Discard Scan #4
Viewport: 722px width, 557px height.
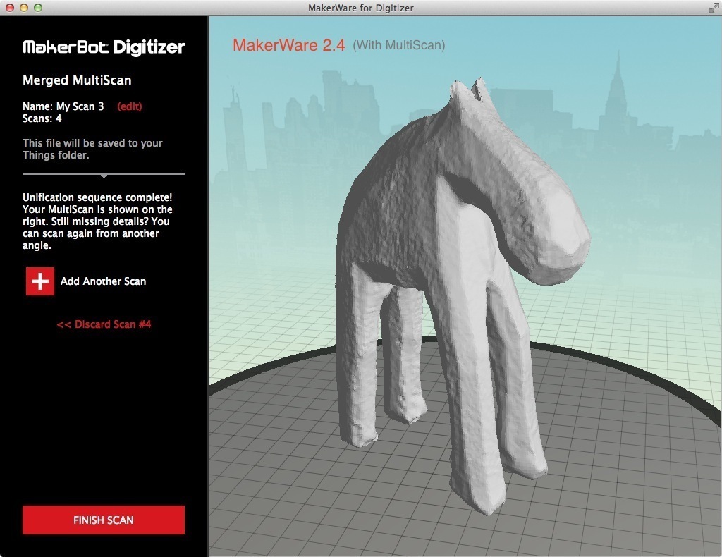point(104,324)
